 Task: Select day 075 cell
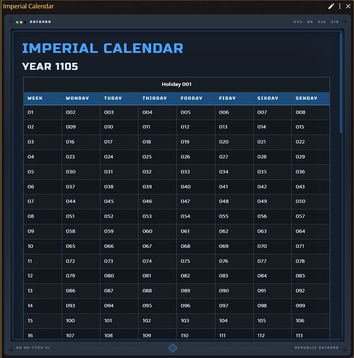click(196, 261)
